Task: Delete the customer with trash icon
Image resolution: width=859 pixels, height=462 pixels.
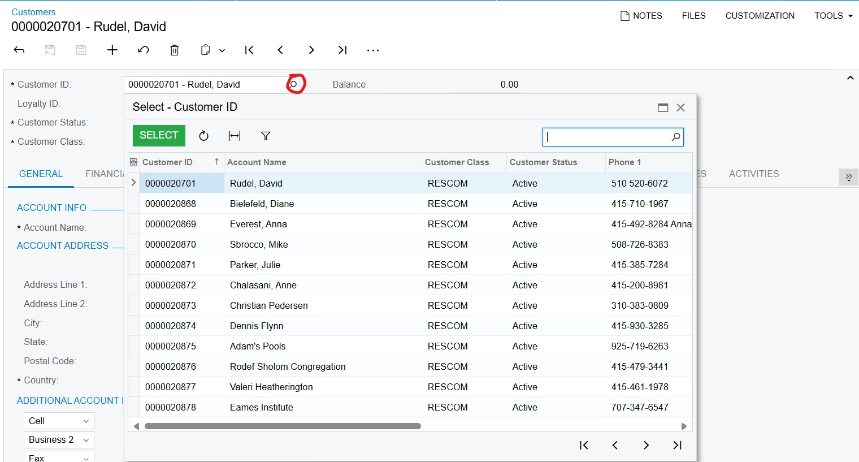Action: (x=175, y=50)
